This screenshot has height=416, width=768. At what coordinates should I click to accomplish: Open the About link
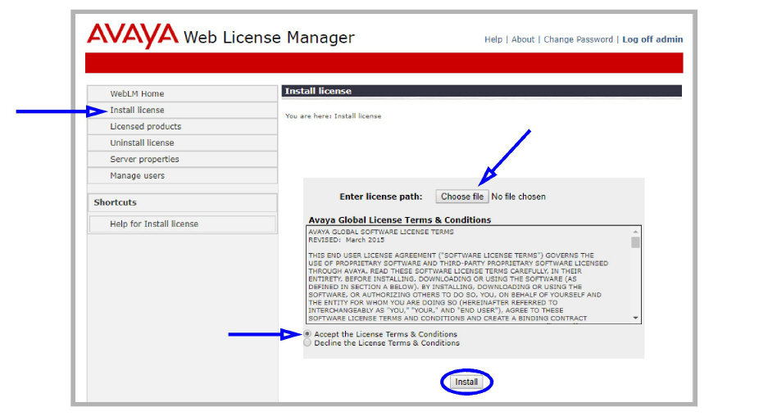tap(523, 39)
